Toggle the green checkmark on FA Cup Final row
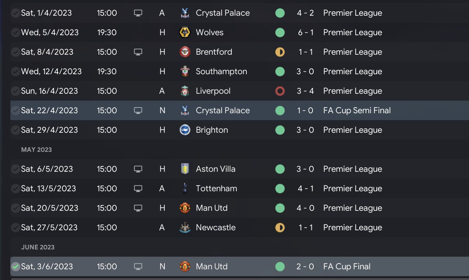Image resolution: width=469 pixels, height=280 pixels. [15, 267]
